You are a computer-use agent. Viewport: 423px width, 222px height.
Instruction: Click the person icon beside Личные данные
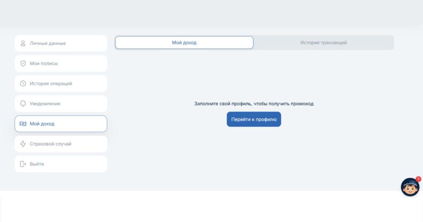23,43
